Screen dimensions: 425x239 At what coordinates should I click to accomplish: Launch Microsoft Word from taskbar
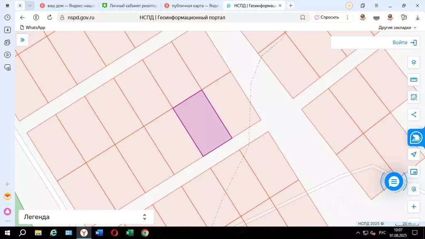pyautogui.click(x=99, y=233)
